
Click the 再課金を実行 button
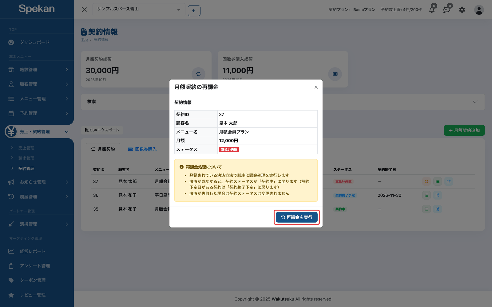tap(297, 217)
